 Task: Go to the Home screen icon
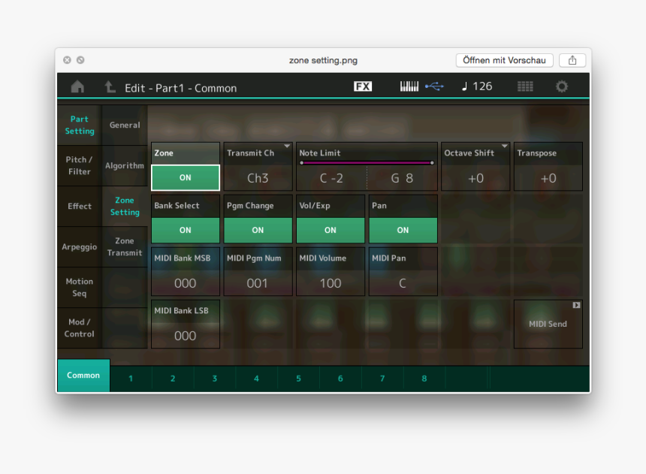point(77,87)
